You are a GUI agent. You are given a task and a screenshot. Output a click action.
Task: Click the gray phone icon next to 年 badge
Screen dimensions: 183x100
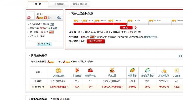(49, 18)
